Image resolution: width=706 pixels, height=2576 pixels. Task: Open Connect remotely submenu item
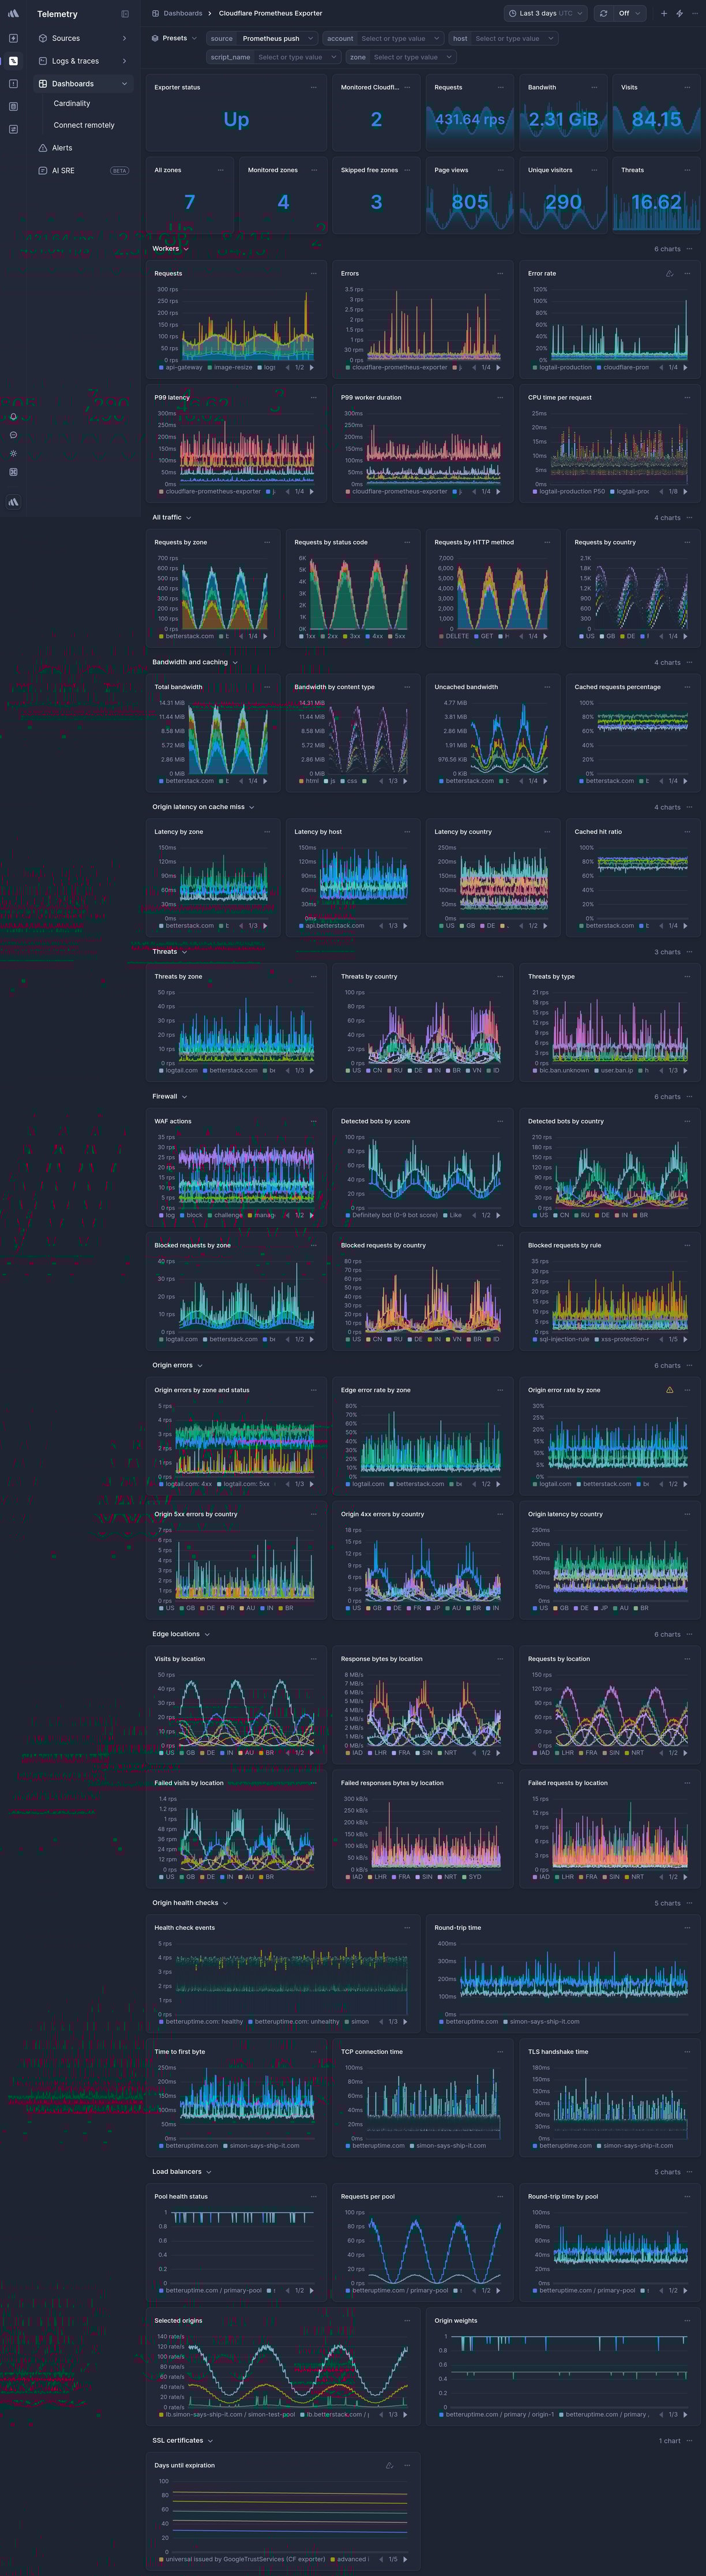click(84, 126)
